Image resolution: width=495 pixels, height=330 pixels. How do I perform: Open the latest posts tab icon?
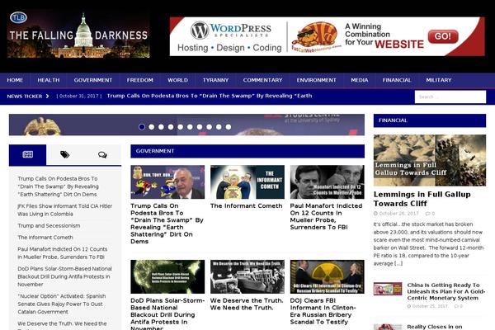(x=28, y=154)
